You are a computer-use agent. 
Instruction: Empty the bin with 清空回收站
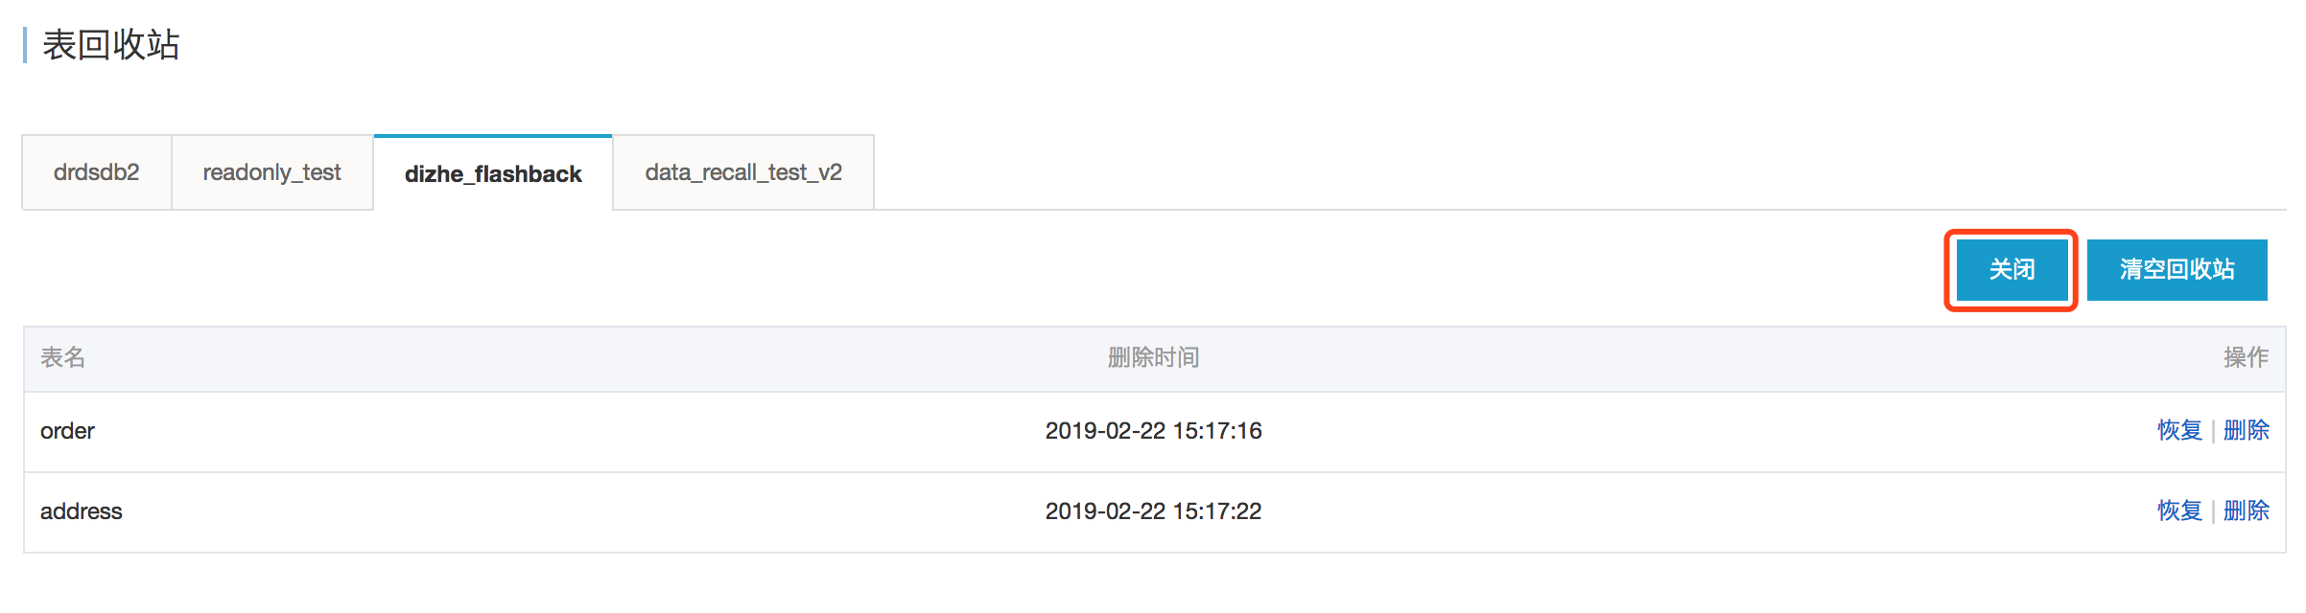pyautogui.click(x=2177, y=269)
